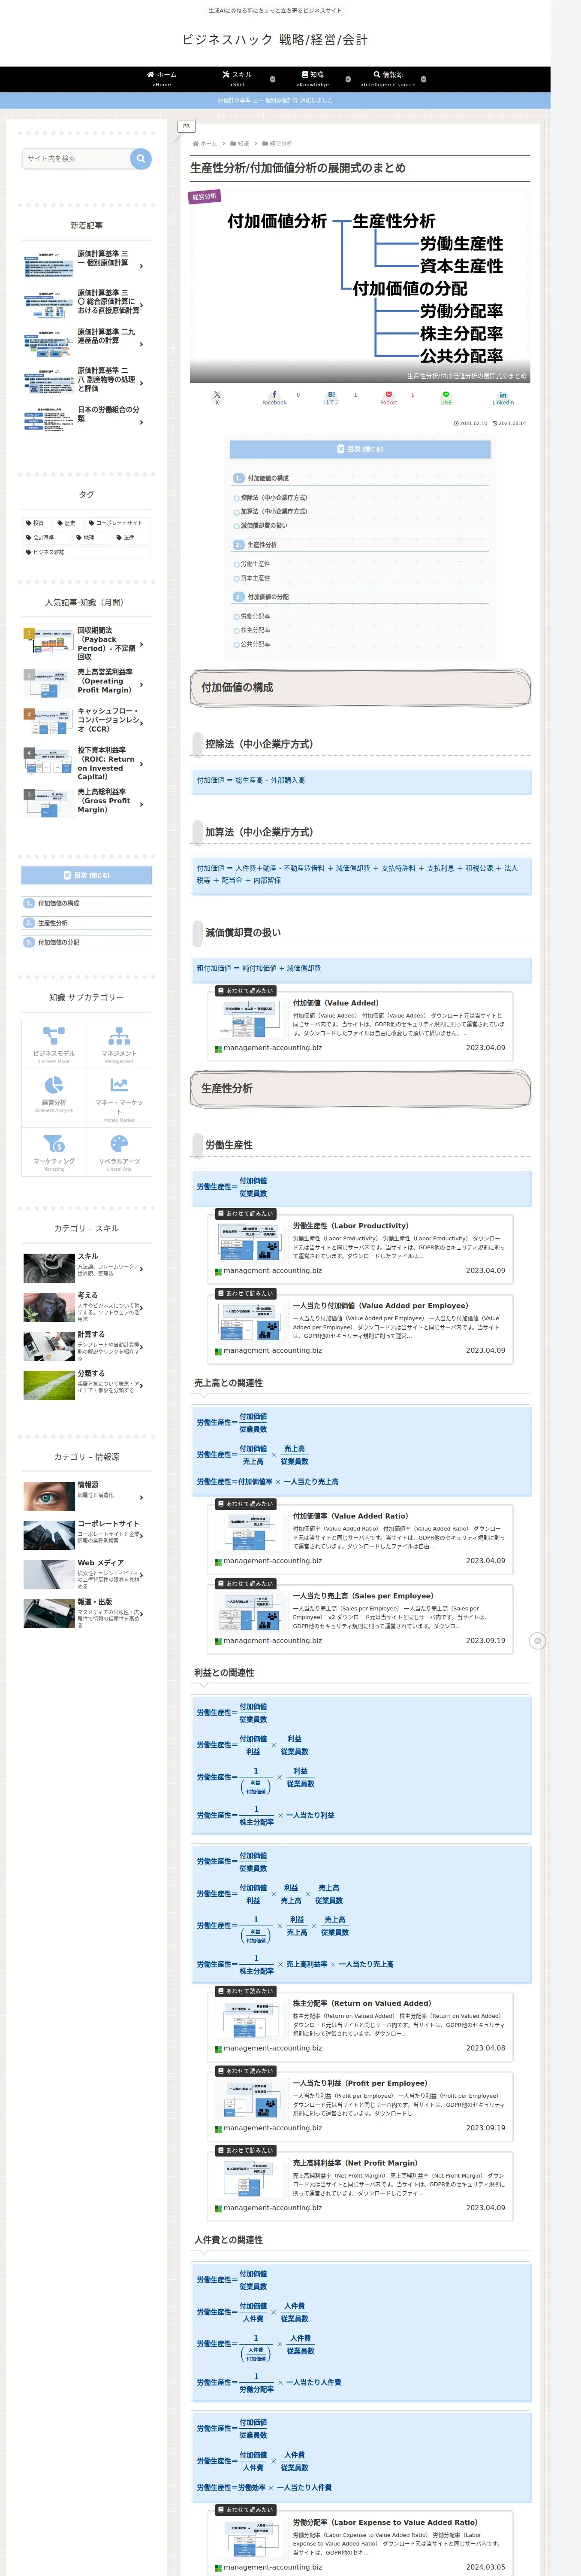Image resolution: width=581 pixels, height=2576 pixels.
Task: Jump to 公共分配率 in contents
Action: (x=255, y=644)
